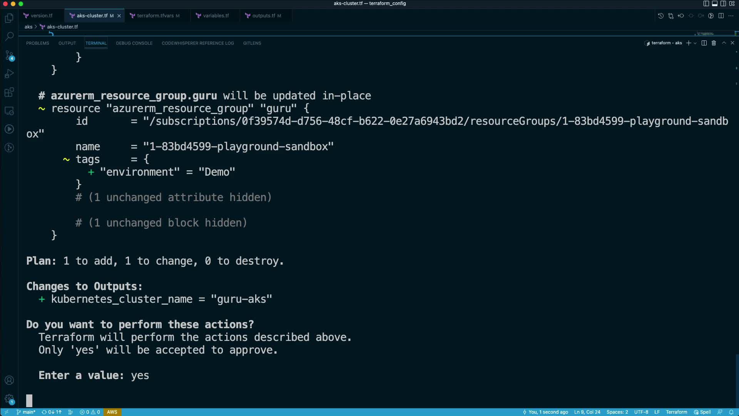The image size is (739, 416).
Task: Open the Search view in activity bar
Action: 9,37
